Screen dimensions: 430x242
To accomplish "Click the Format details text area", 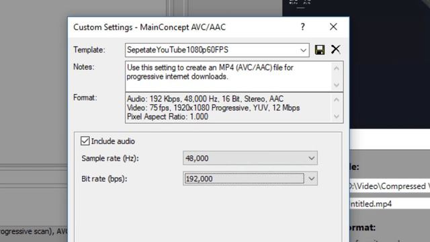I will pos(228,108).
